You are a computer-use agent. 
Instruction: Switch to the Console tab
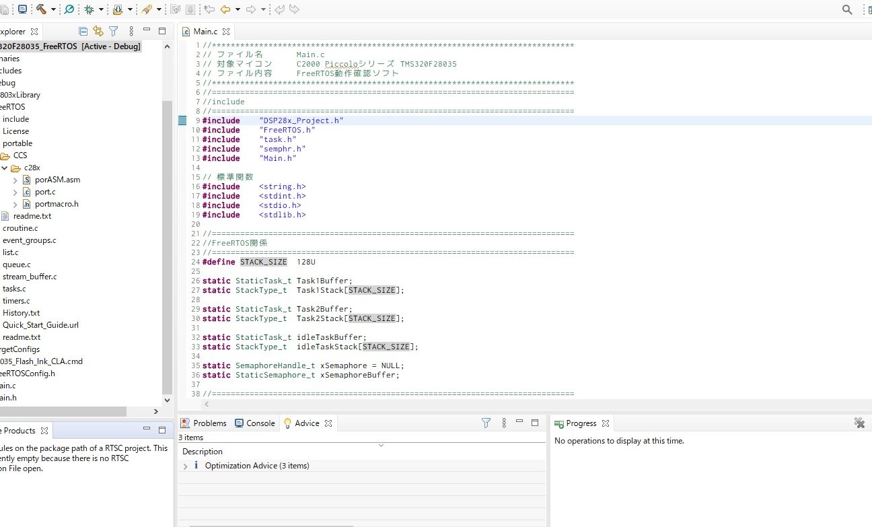point(255,423)
